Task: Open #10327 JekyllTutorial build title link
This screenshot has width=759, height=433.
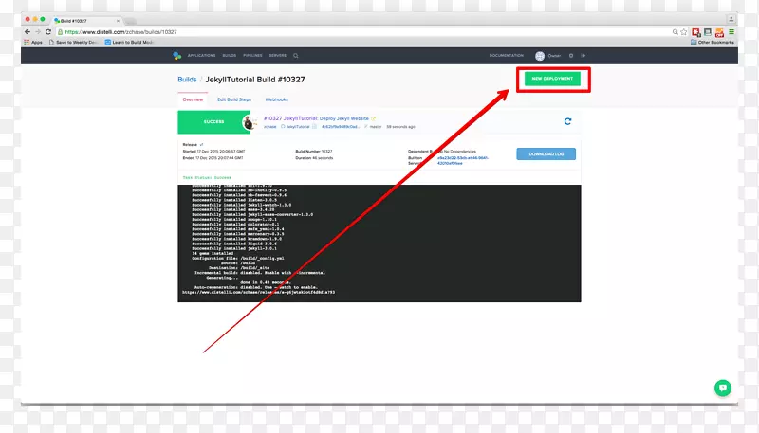Action: point(316,118)
